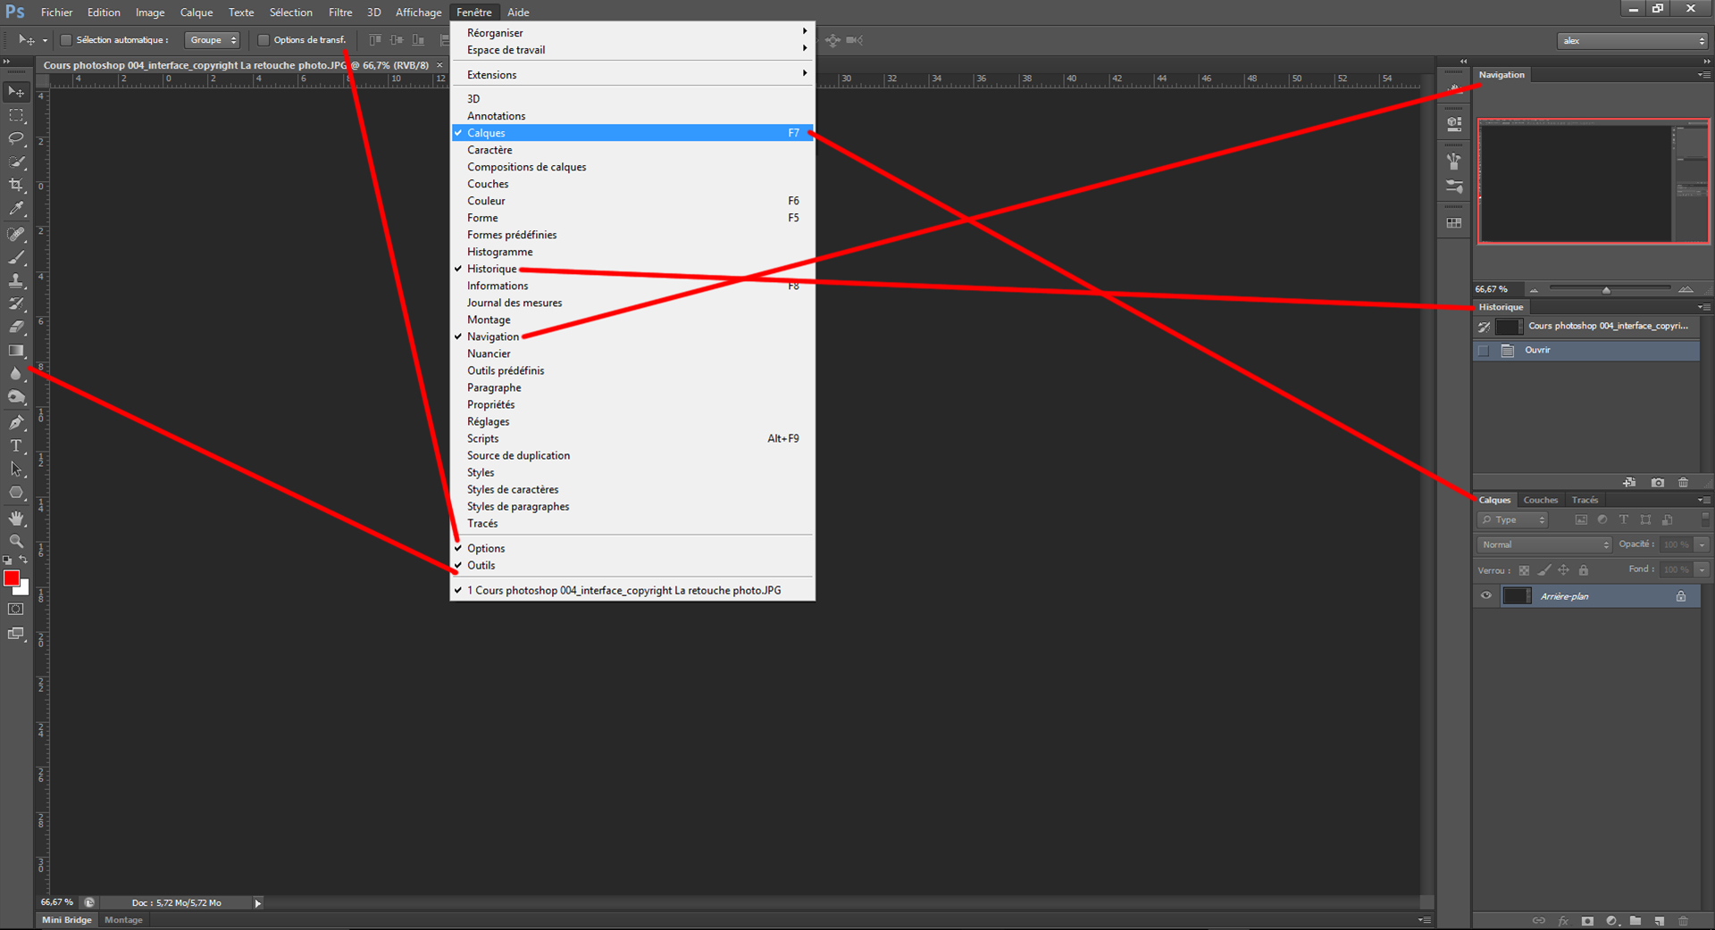Select the Quick Selection tool

16,162
